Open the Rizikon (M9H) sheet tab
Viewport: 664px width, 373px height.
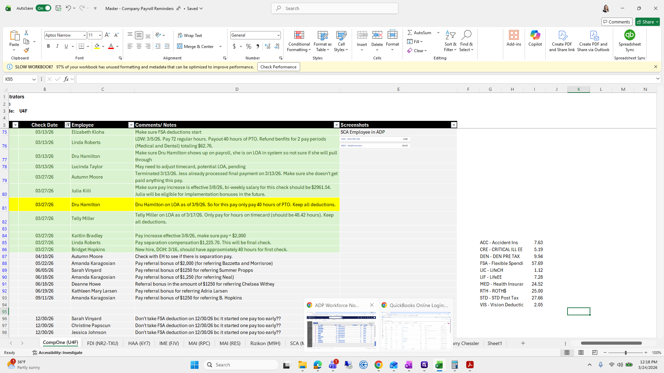click(x=265, y=343)
